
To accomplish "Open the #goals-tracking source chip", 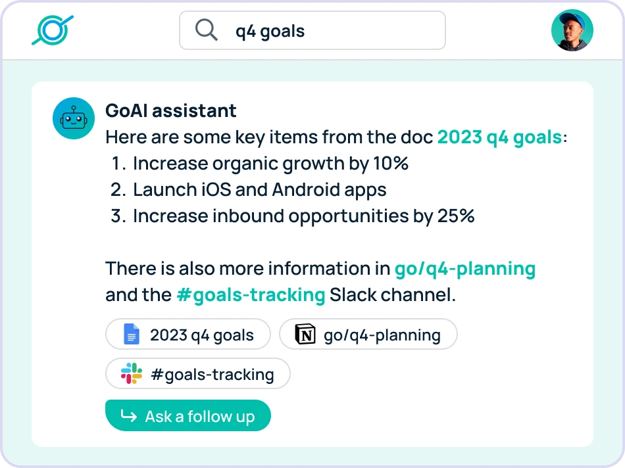I will [x=197, y=373].
